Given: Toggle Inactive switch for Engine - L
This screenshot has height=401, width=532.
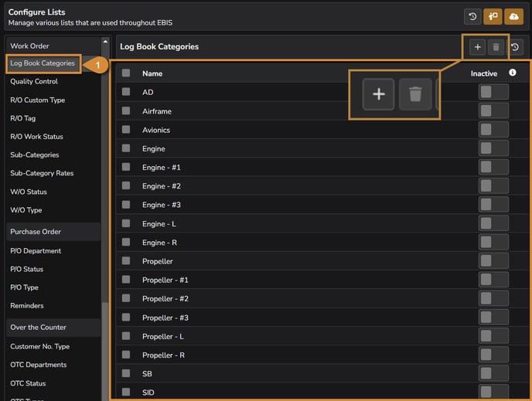Looking at the screenshot, I should click(x=493, y=223).
